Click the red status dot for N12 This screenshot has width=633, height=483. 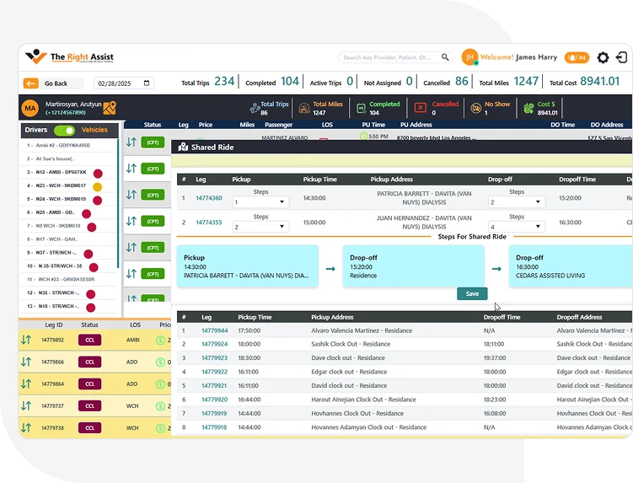[98, 174]
